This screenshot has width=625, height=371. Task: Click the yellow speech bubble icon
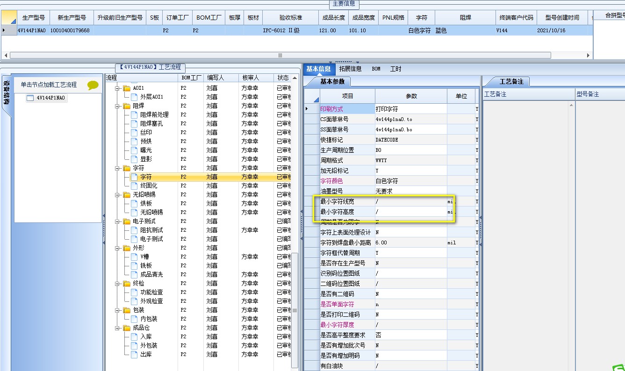[93, 85]
